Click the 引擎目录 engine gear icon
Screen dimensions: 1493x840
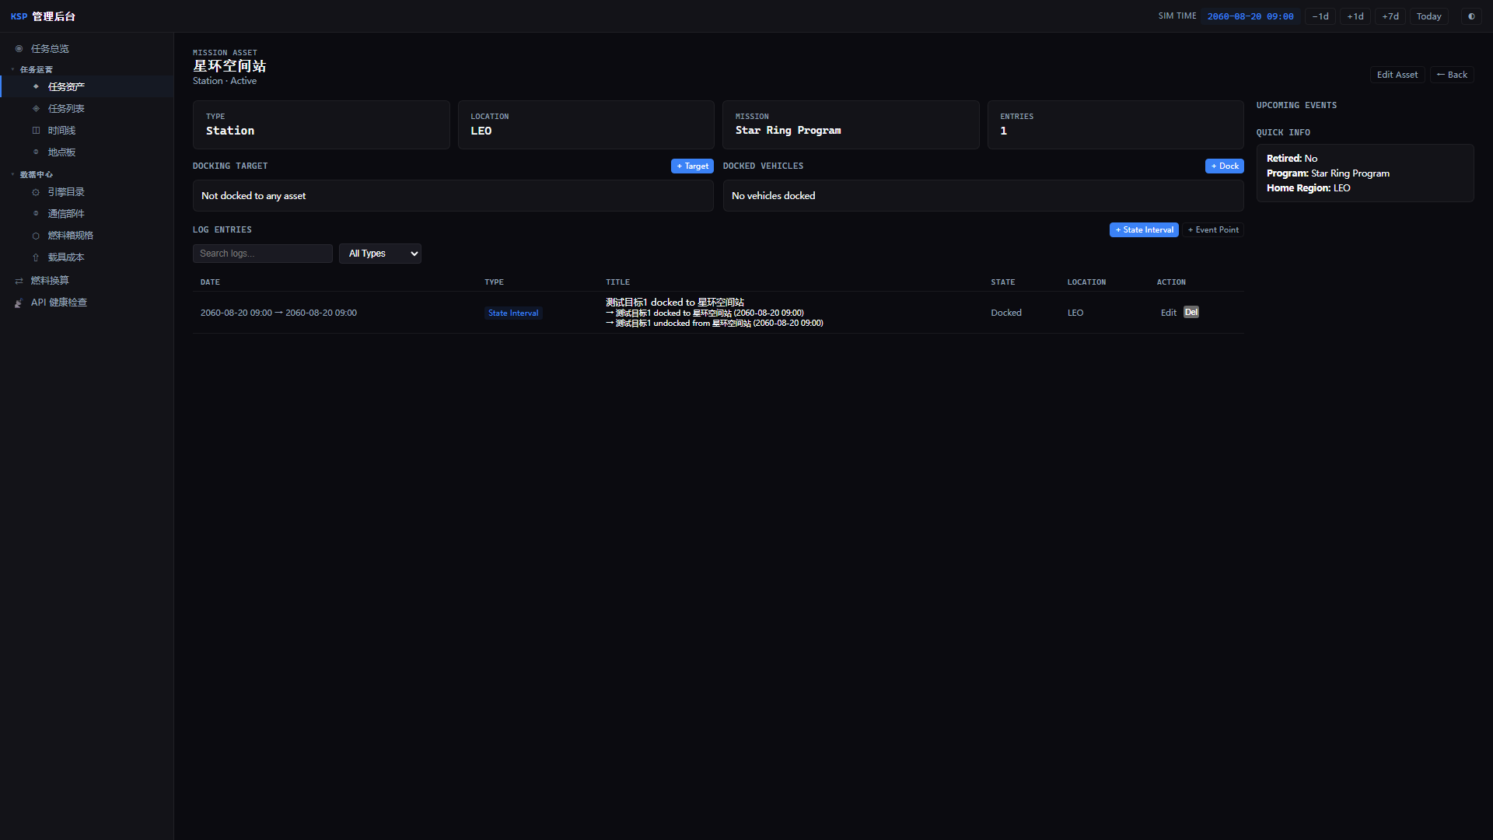(x=36, y=191)
